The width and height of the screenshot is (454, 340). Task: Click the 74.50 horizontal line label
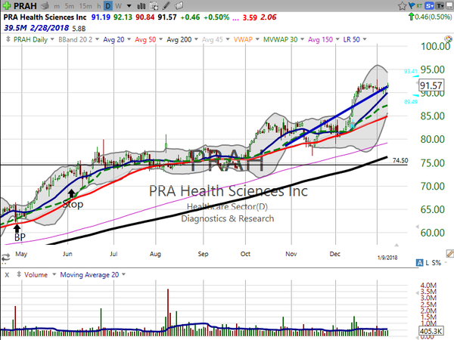[x=400, y=160]
